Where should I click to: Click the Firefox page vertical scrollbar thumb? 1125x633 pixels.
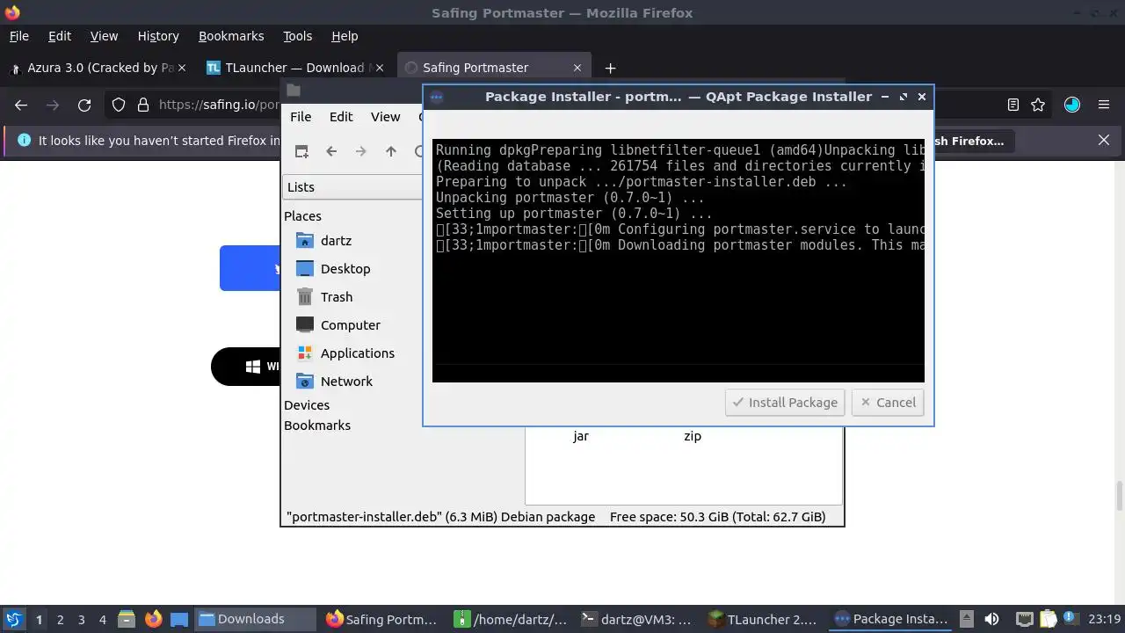click(x=1119, y=496)
